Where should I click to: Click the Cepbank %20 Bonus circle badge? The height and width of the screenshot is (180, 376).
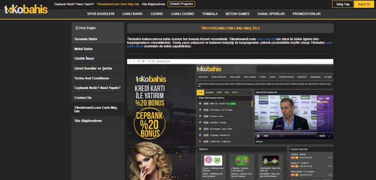[x=150, y=124]
